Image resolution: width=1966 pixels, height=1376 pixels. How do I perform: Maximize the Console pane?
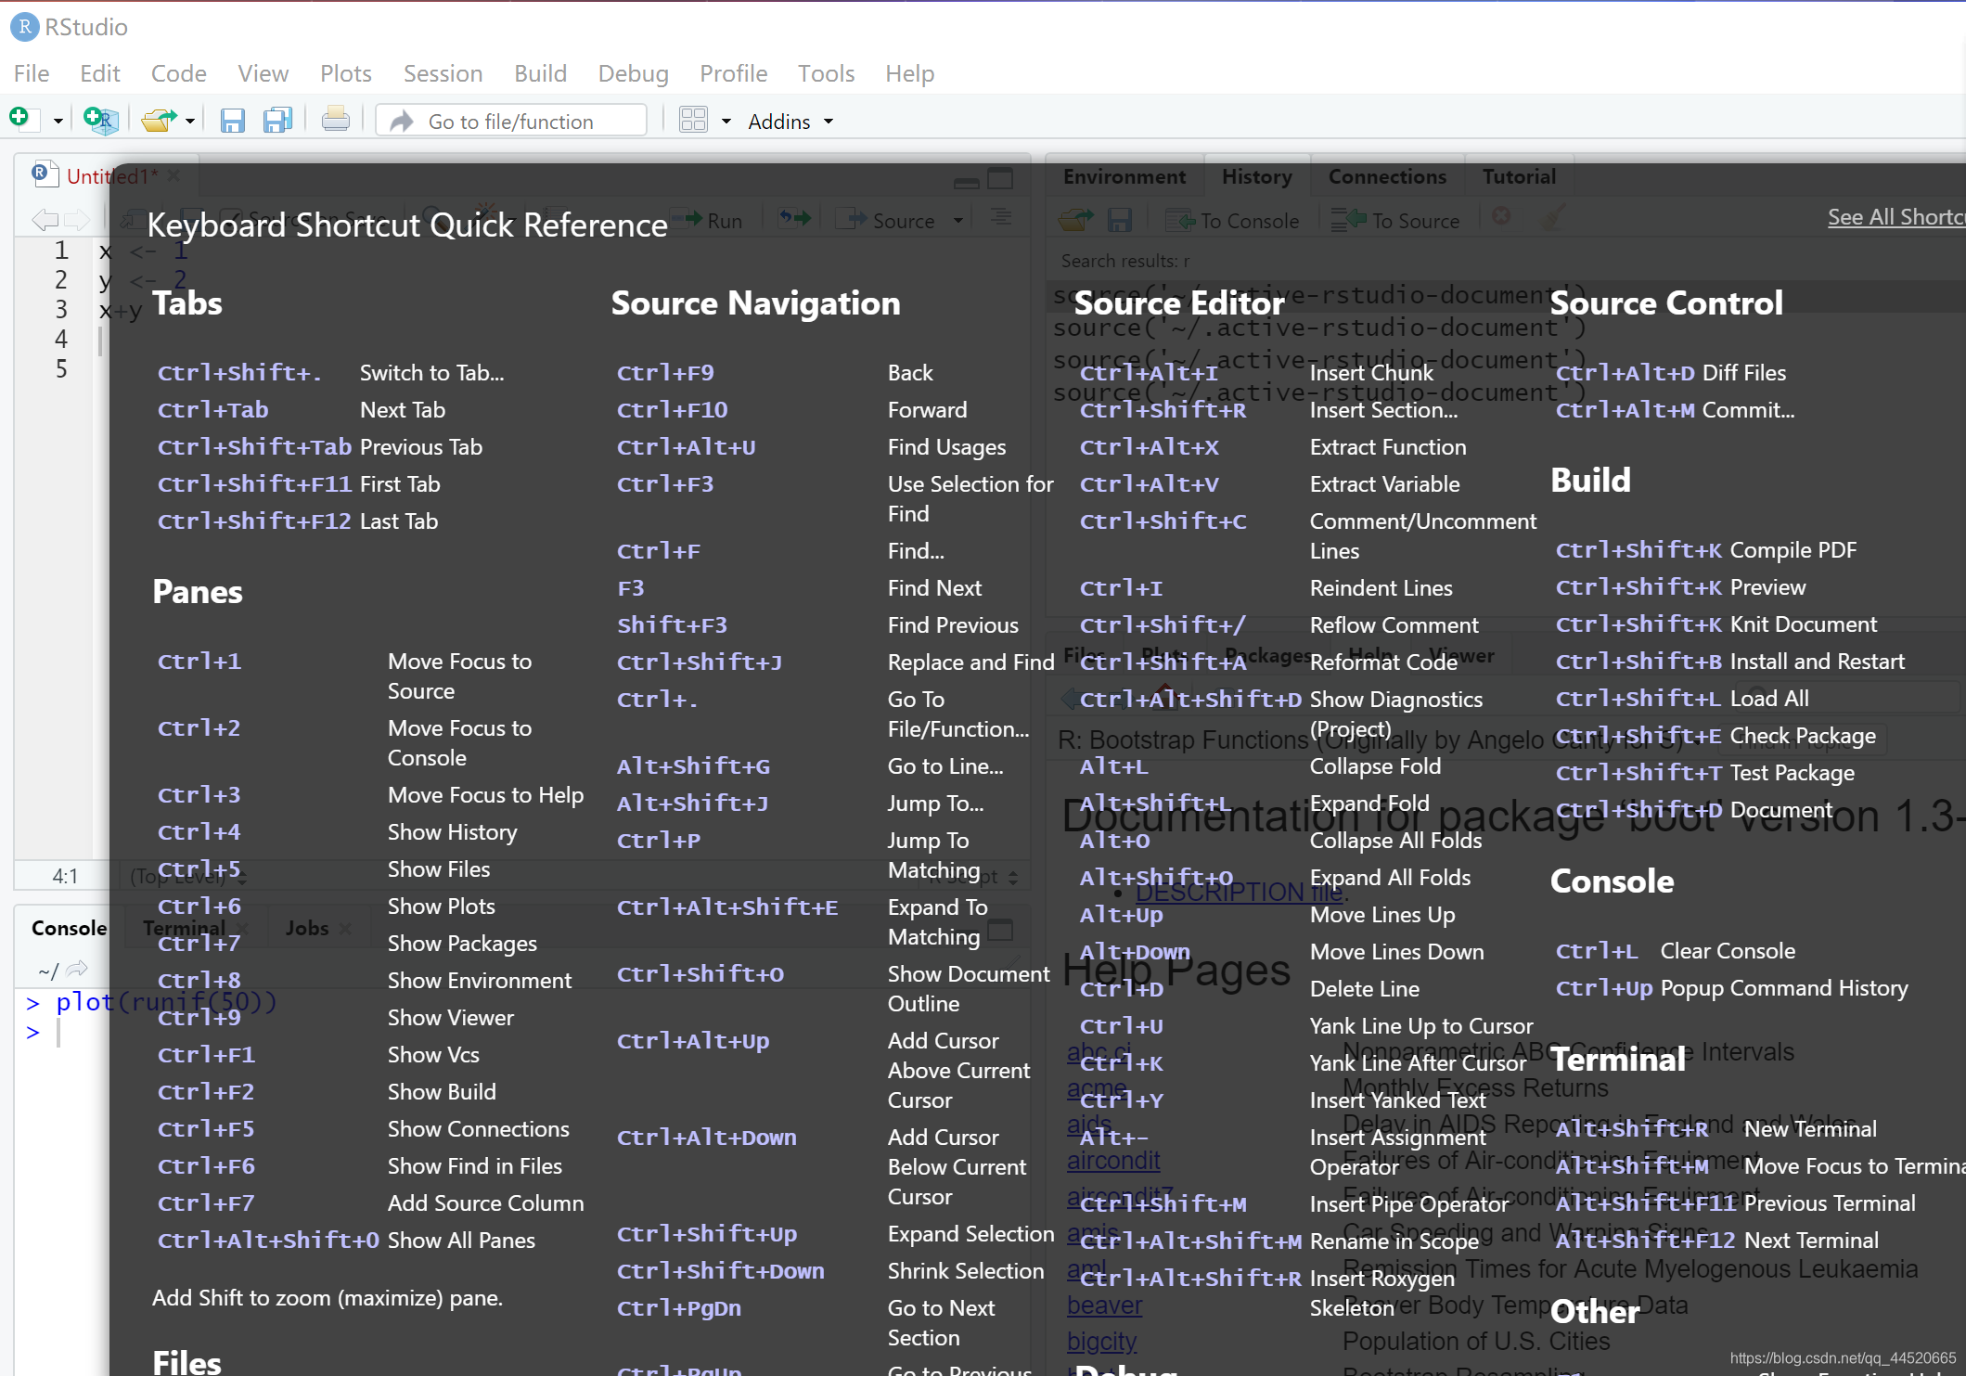point(1000,930)
